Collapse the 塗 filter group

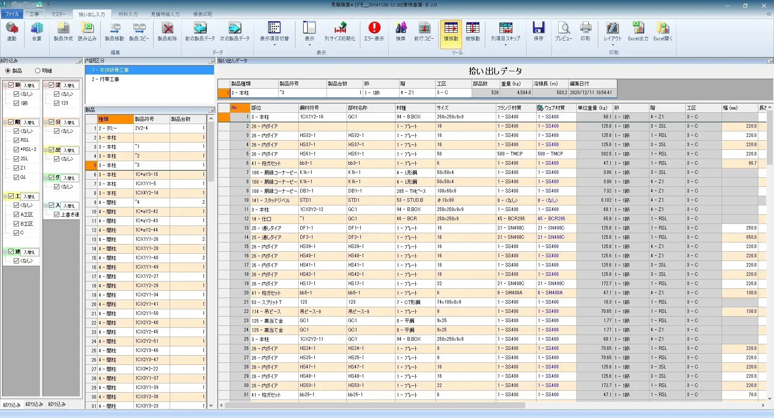coord(46,85)
